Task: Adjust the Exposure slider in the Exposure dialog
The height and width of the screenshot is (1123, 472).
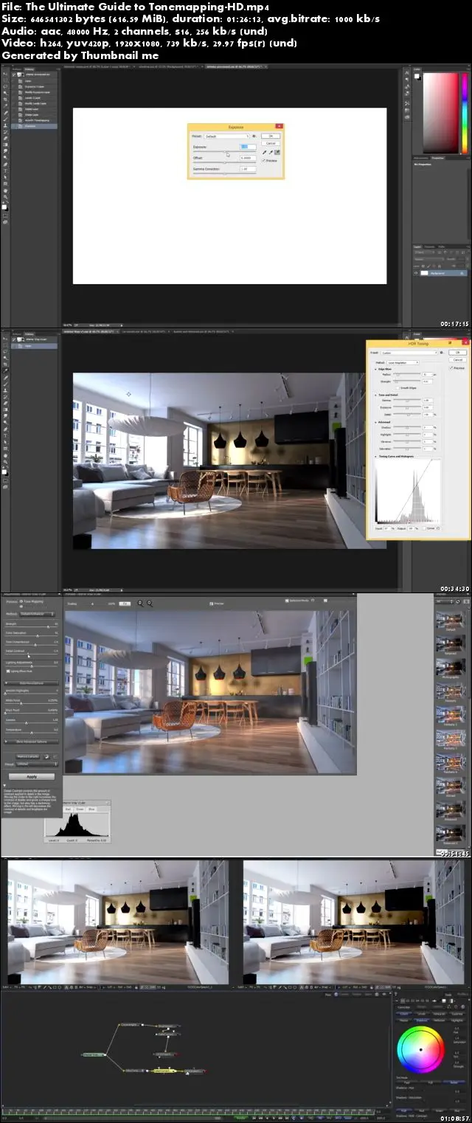Action: click(x=224, y=151)
